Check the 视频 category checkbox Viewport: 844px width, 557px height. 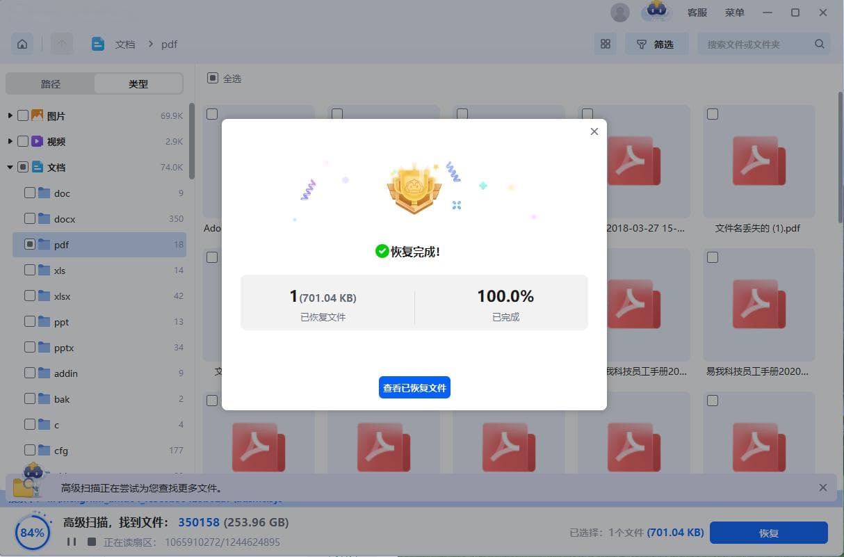coord(23,141)
